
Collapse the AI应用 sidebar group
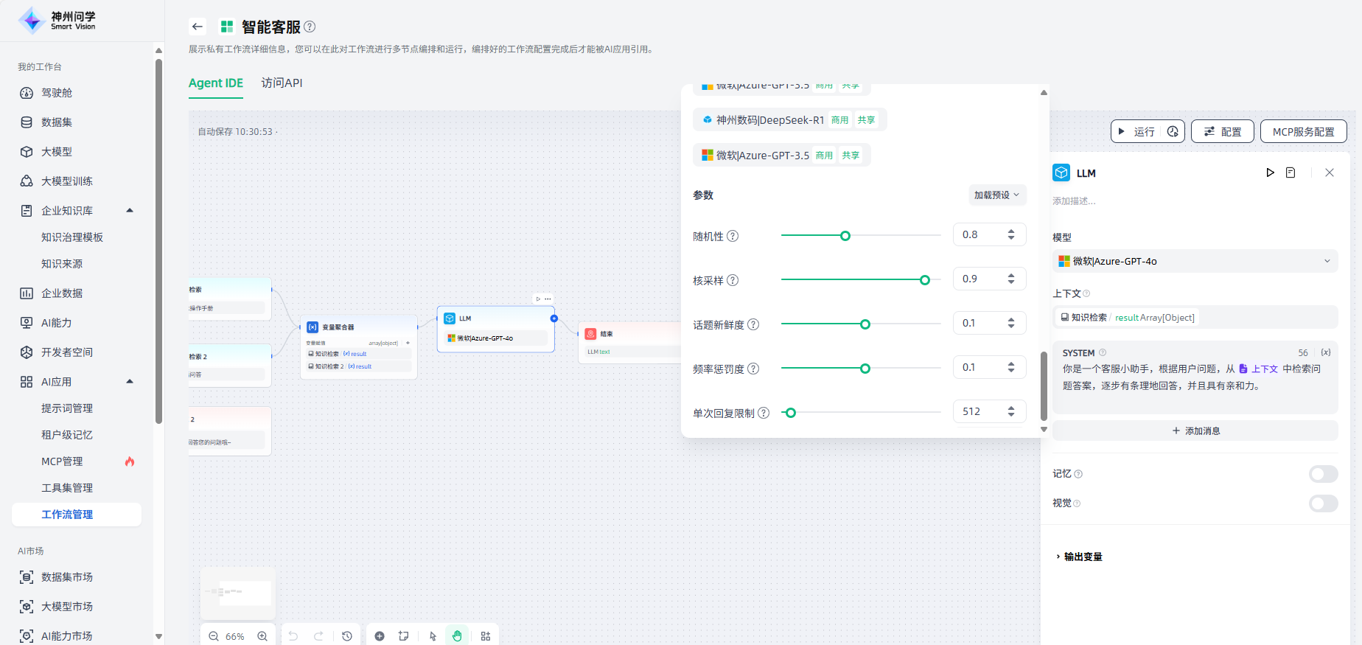[130, 381]
